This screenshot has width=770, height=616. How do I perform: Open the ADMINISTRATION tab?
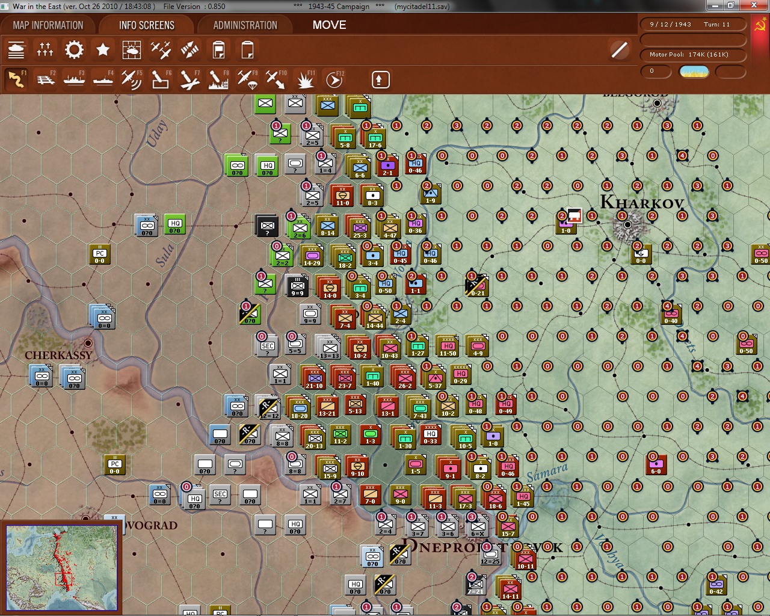[x=245, y=25]
